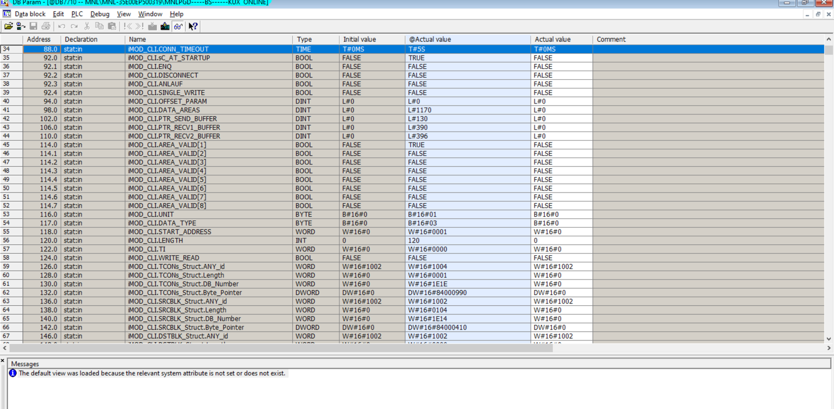Click the Download to PLC icon
The image size is (834, 409).
(x=165, y=26)
